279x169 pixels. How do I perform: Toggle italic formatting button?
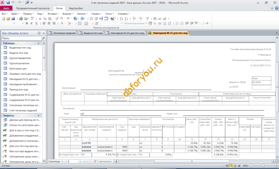tap(31, 23)
